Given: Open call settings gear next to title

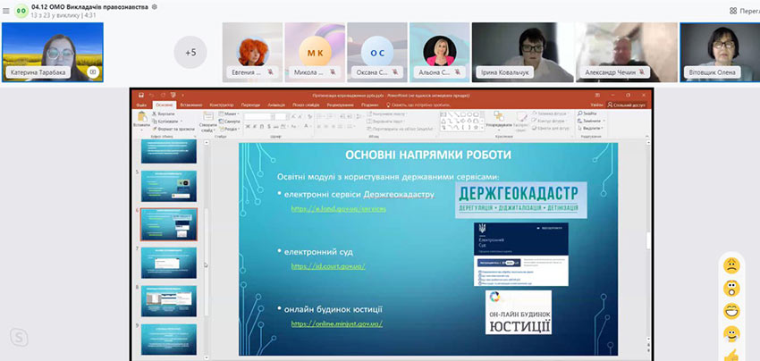Looking at the screenshot, I should (155, 6).
